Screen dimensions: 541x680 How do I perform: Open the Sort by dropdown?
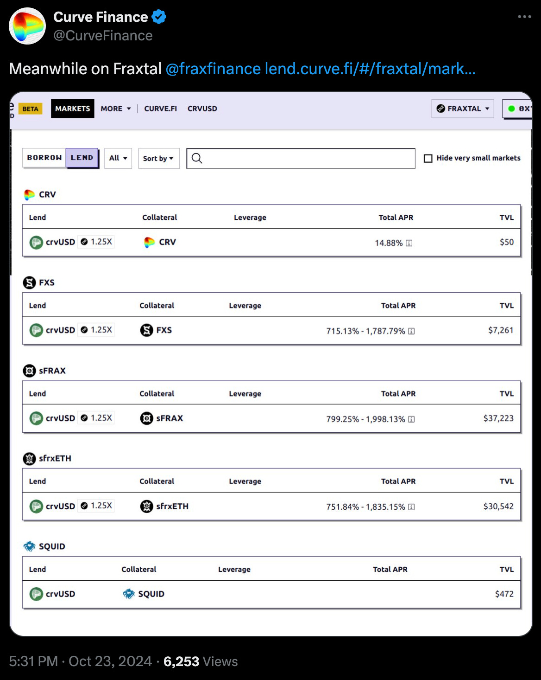tap(159, 158)
